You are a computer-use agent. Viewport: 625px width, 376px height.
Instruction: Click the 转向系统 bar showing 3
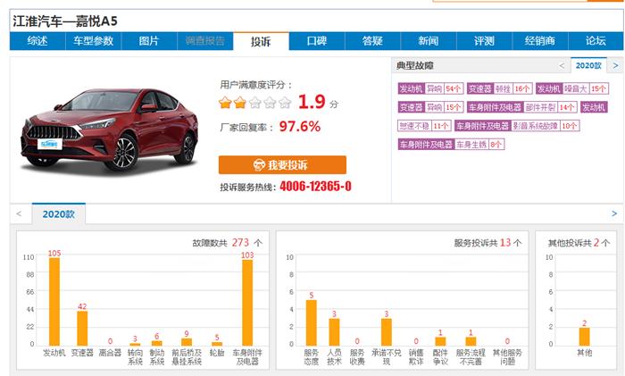(135, 344)
